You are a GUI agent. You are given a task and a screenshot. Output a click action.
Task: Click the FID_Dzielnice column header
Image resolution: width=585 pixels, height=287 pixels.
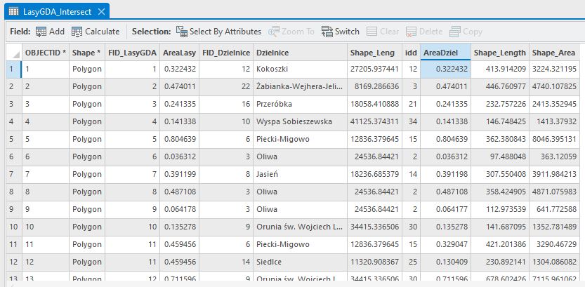click(225, 53)
